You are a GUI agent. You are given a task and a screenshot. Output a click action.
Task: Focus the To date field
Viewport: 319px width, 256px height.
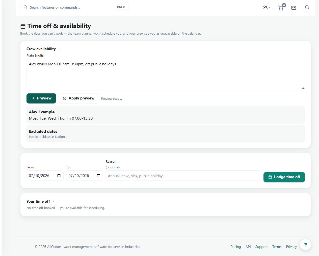85,176
